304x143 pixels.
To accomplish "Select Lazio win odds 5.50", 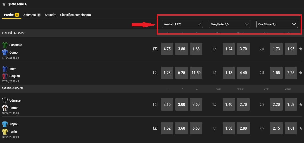I will pos(196,128).
